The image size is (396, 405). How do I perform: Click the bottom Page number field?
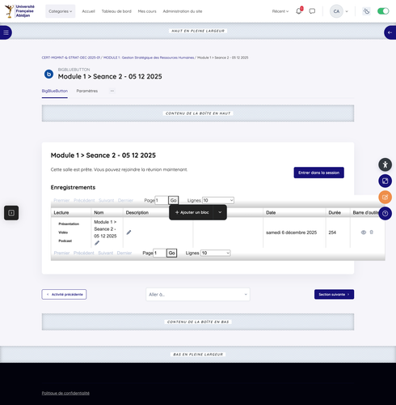160,253
